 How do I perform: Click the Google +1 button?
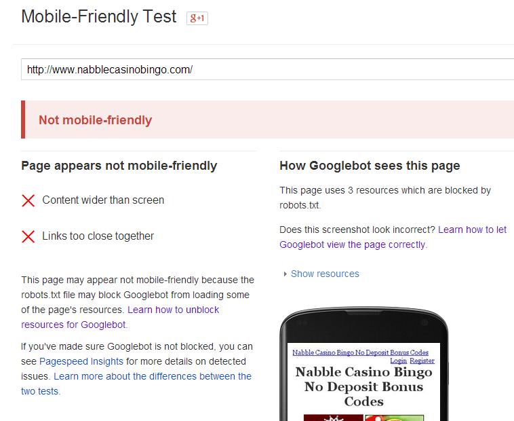[x=197, y=18]
